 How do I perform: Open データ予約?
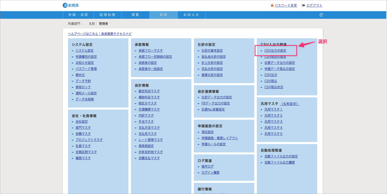coord(83,81)
